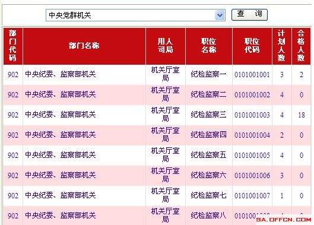
Task: Click the 职位名称 column header
Action: 209,46
